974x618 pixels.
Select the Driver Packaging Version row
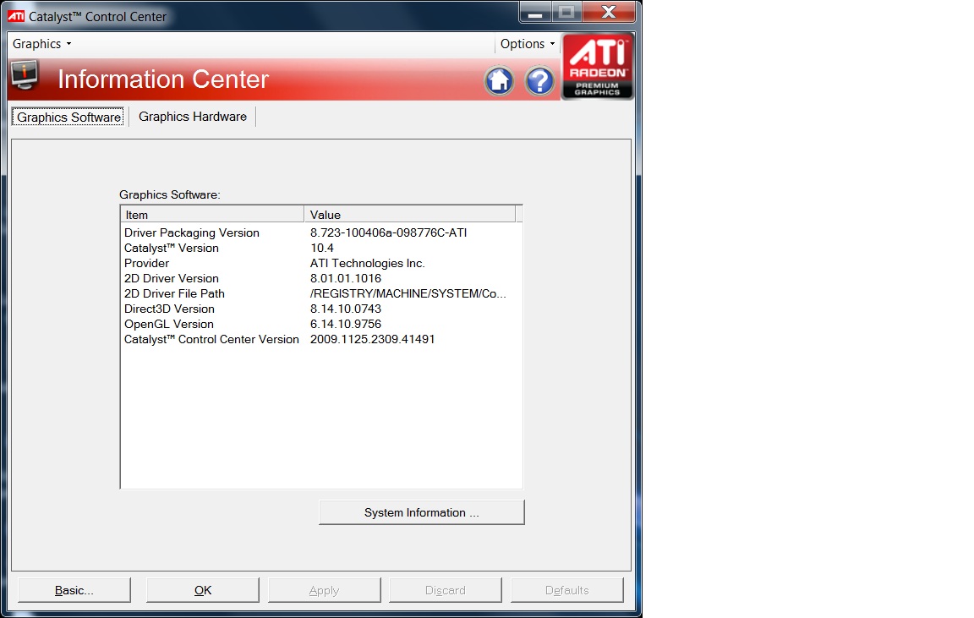321,233
